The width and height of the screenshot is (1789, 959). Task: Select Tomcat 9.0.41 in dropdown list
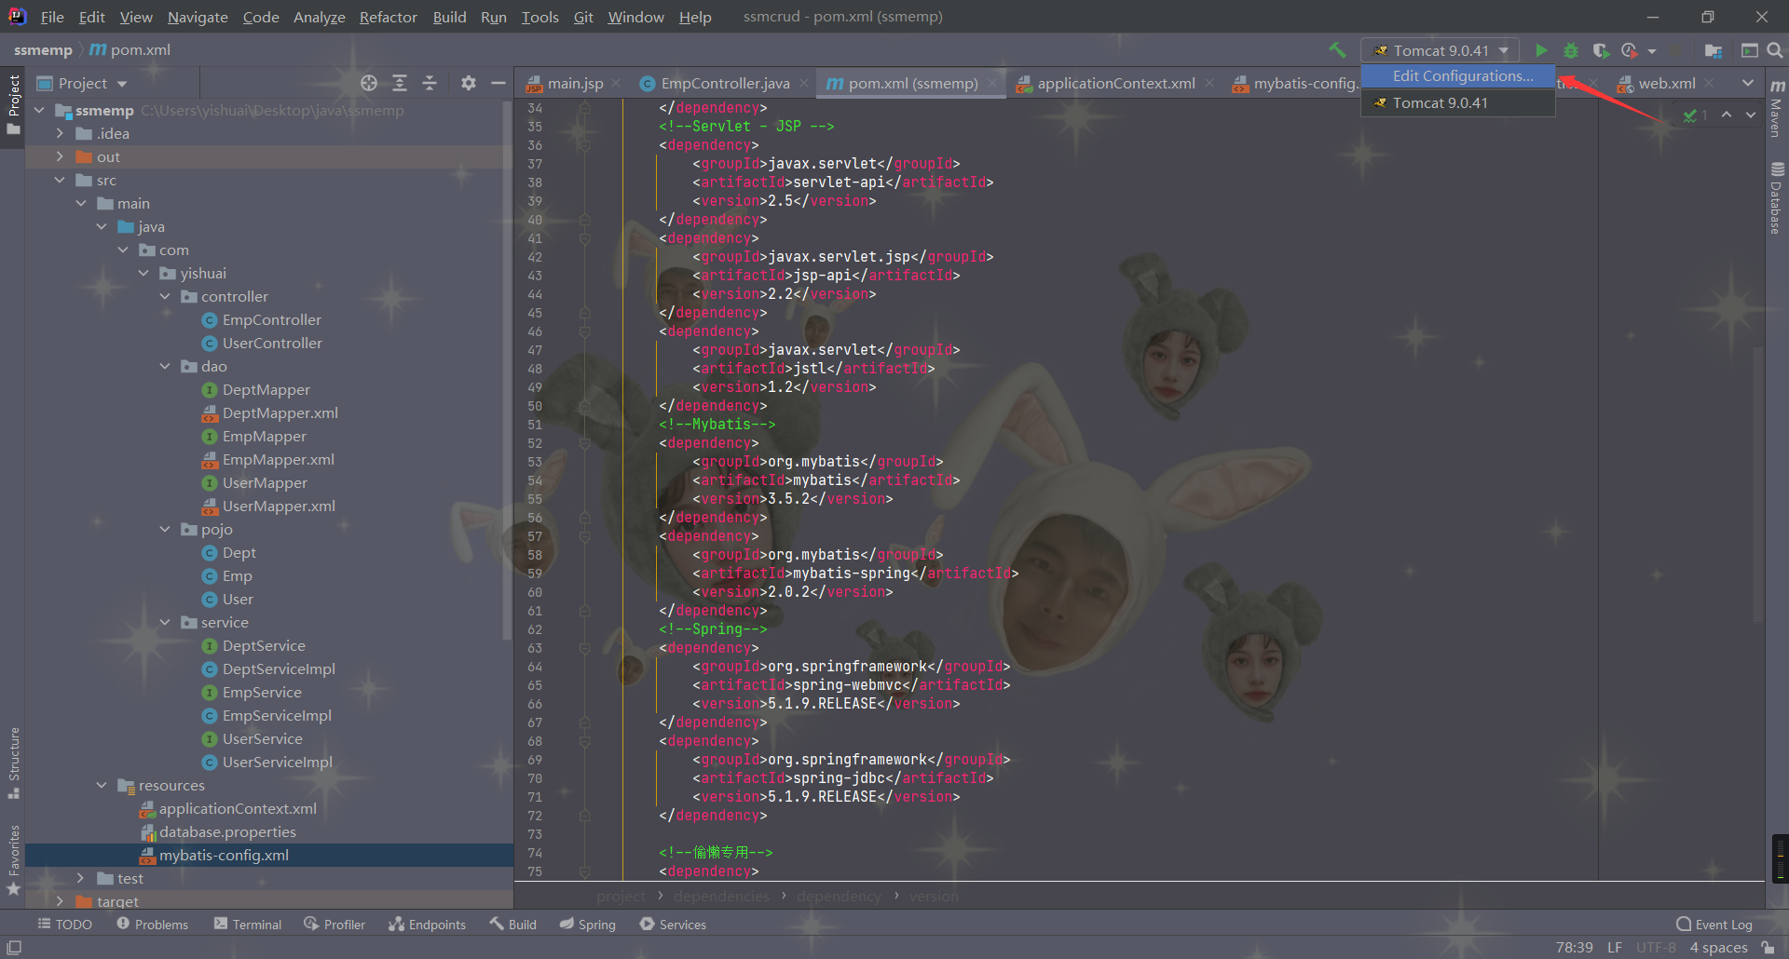click(x=1458, y=102)
